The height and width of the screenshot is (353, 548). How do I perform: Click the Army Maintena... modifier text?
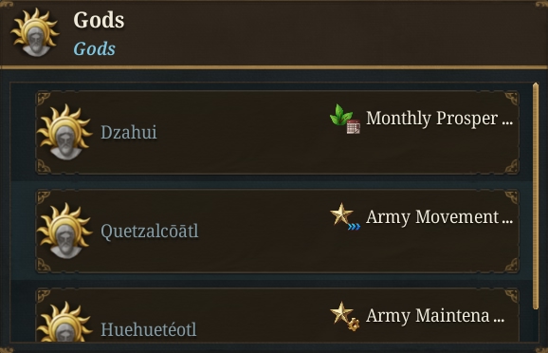pos(435,316)
